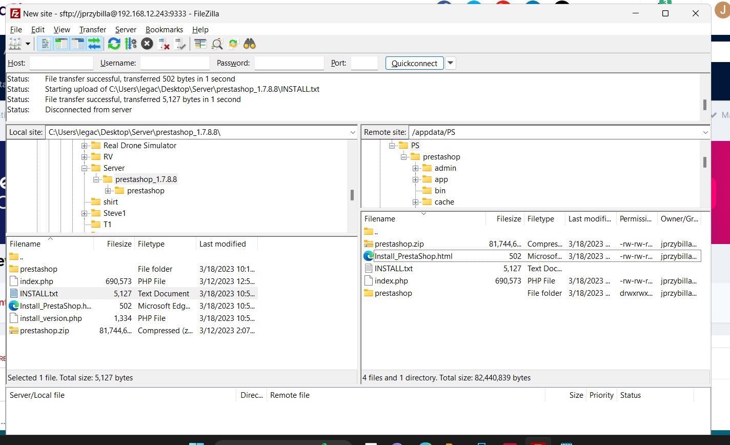Image resolution: width=730 pixels, height=445 pixels.
Task: Open the Quickconnect history dropdown arrow
Action: (450, 63)
